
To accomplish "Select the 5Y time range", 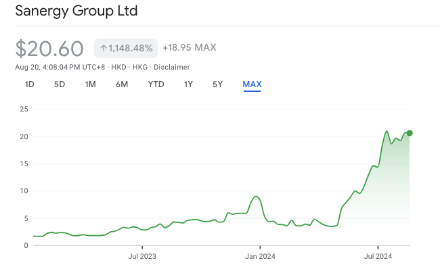I will 217,84.
